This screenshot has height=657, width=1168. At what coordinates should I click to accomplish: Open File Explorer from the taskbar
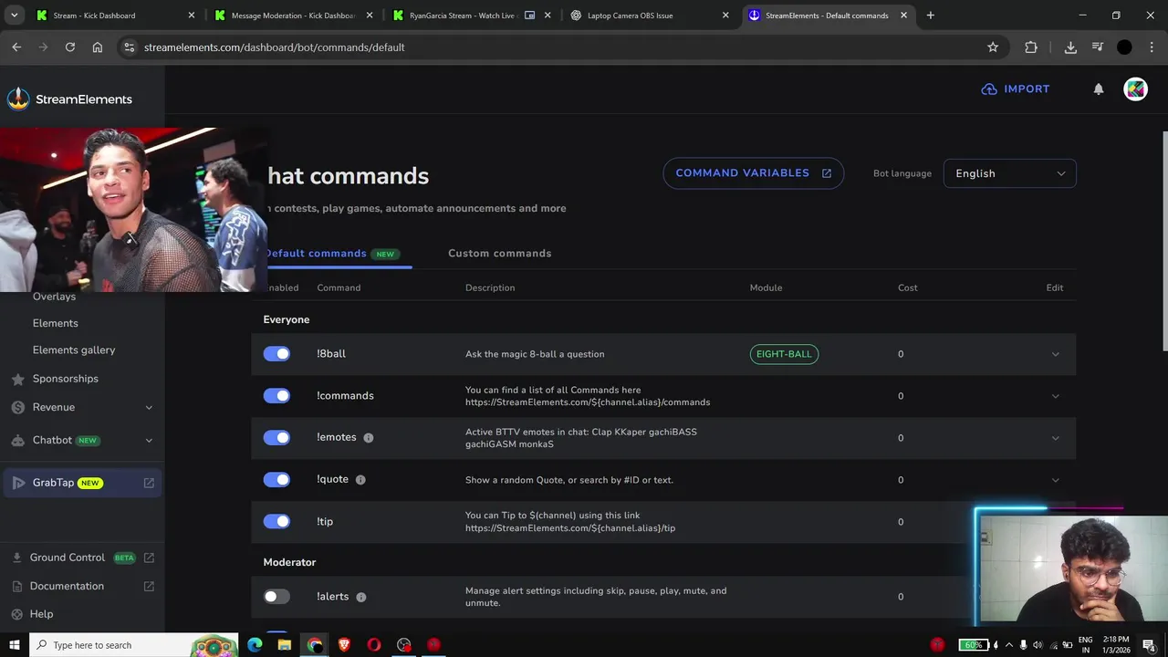(285, 645)
